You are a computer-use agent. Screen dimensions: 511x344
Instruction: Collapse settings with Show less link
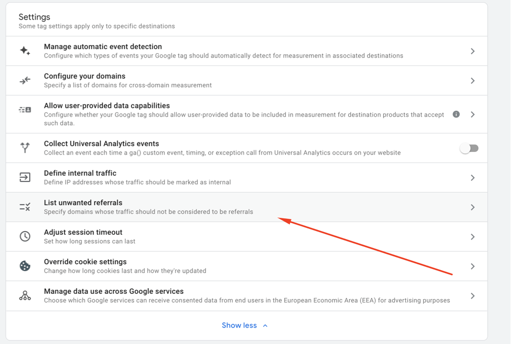239,326
